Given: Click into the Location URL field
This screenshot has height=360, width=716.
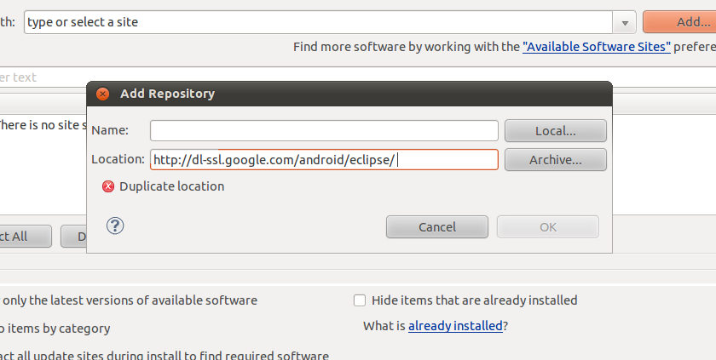Looking at the screenshot, I should pyautogui.click(x=324, y=160).
